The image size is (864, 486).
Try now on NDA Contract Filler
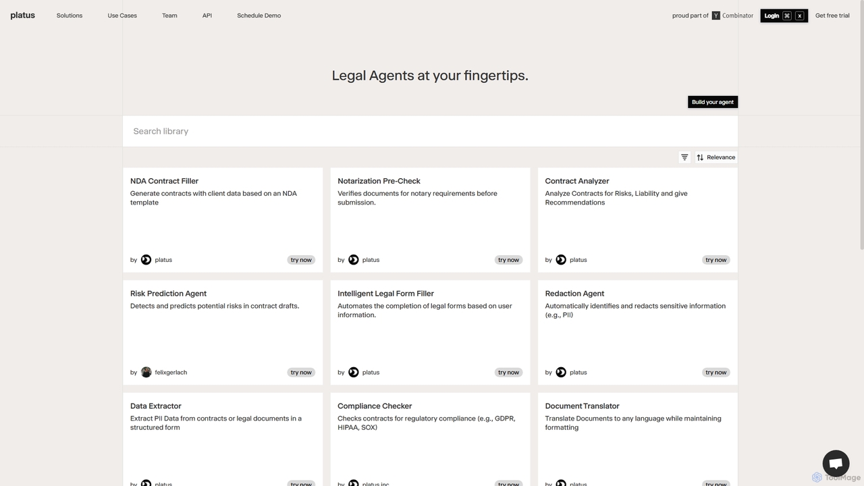(301, 260)
